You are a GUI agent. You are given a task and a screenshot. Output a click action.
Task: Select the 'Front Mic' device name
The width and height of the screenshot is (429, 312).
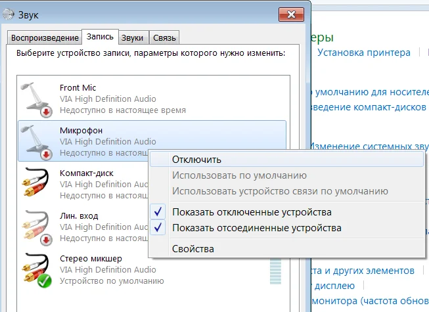tap(78, 88)
